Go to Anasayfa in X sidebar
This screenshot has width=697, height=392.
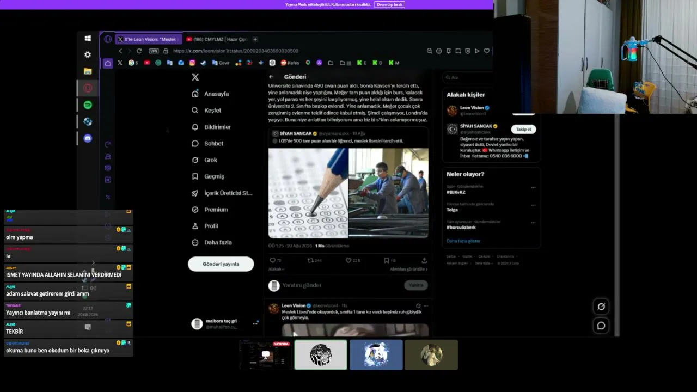210,94
